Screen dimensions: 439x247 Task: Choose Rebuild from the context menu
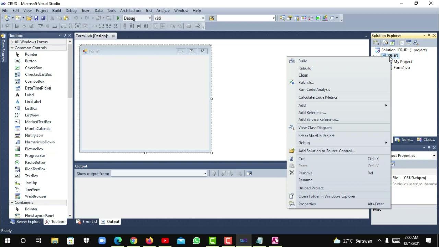[339, 68]
